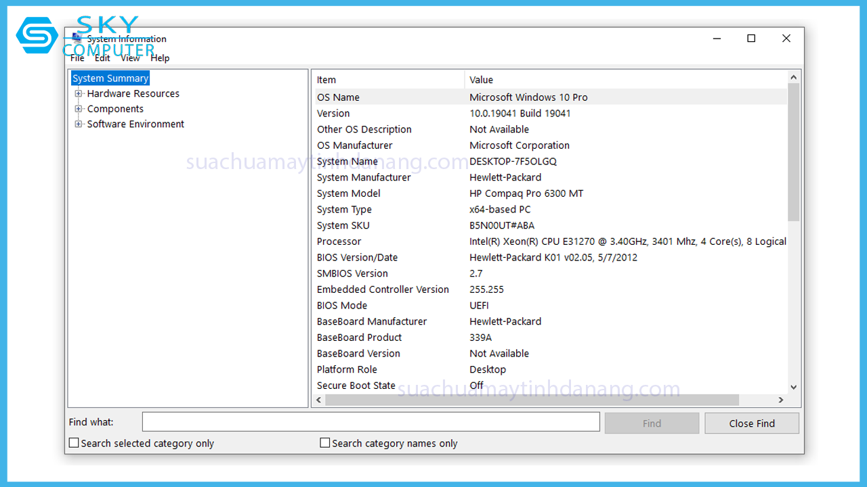
Task: Click the Close Find button
Action: coord(752,423)
